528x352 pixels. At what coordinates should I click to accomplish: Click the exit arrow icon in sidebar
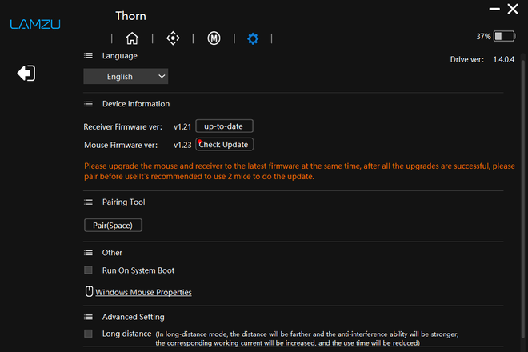coord(26,74)
